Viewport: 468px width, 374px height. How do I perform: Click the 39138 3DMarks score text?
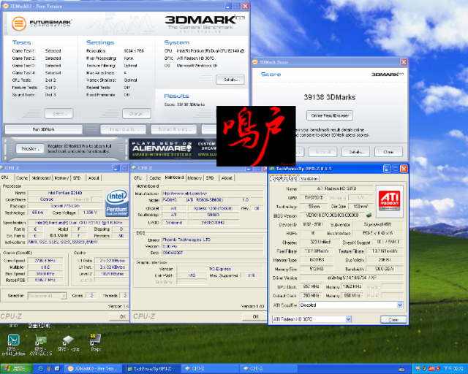tap(330, 97)
